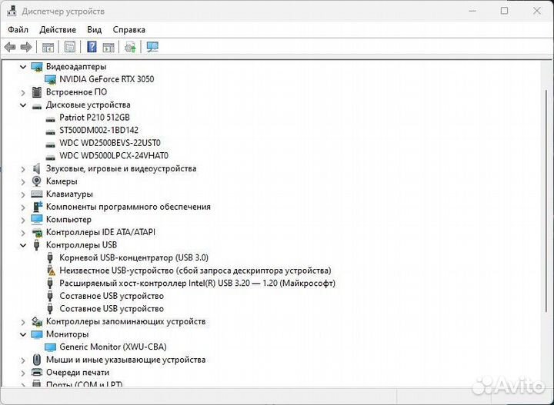554x405 pixels.
Task: Click the Patriot P210 512GB disk icon
Action: tap(51, 119)
